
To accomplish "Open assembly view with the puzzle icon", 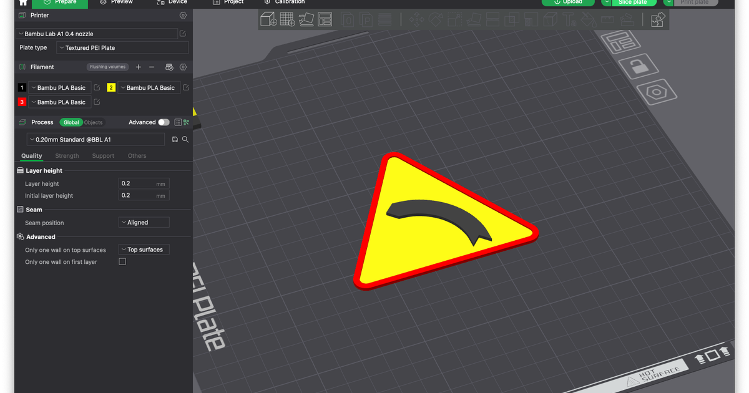I will pos(657,19).
